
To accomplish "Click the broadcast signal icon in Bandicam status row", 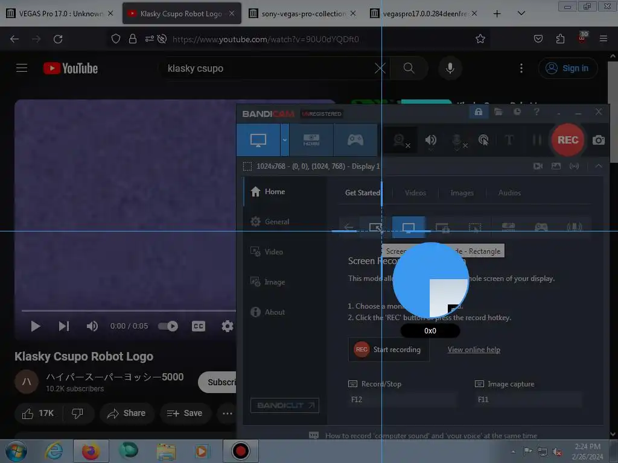I will point(575,166).
